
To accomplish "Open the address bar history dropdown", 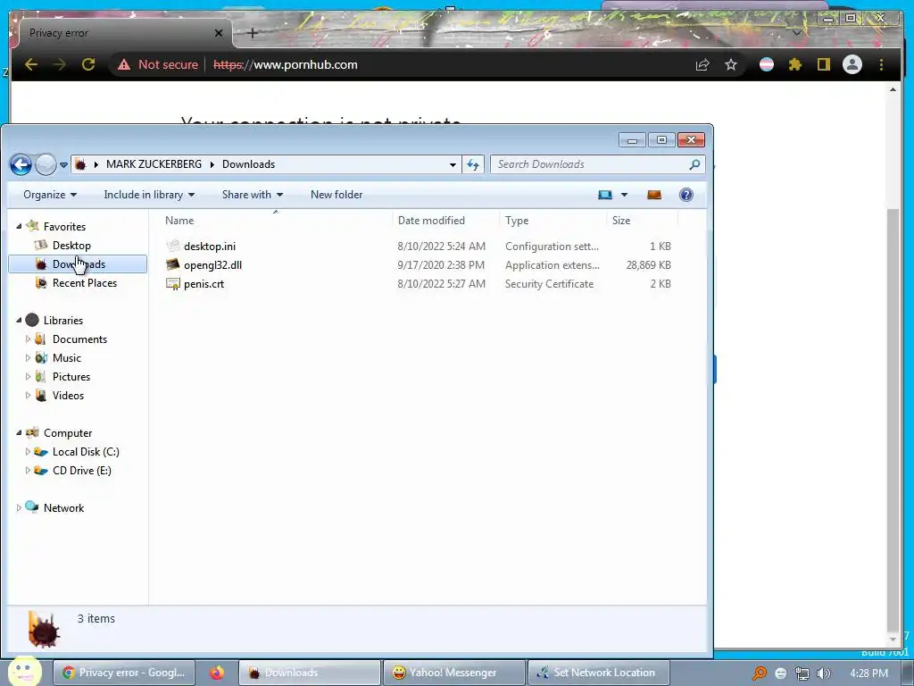I will (x=453, y=164).
